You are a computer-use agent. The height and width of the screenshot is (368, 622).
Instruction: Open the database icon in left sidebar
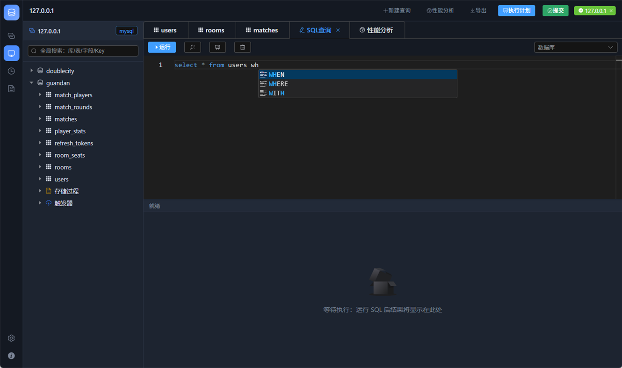pos(11,13)
